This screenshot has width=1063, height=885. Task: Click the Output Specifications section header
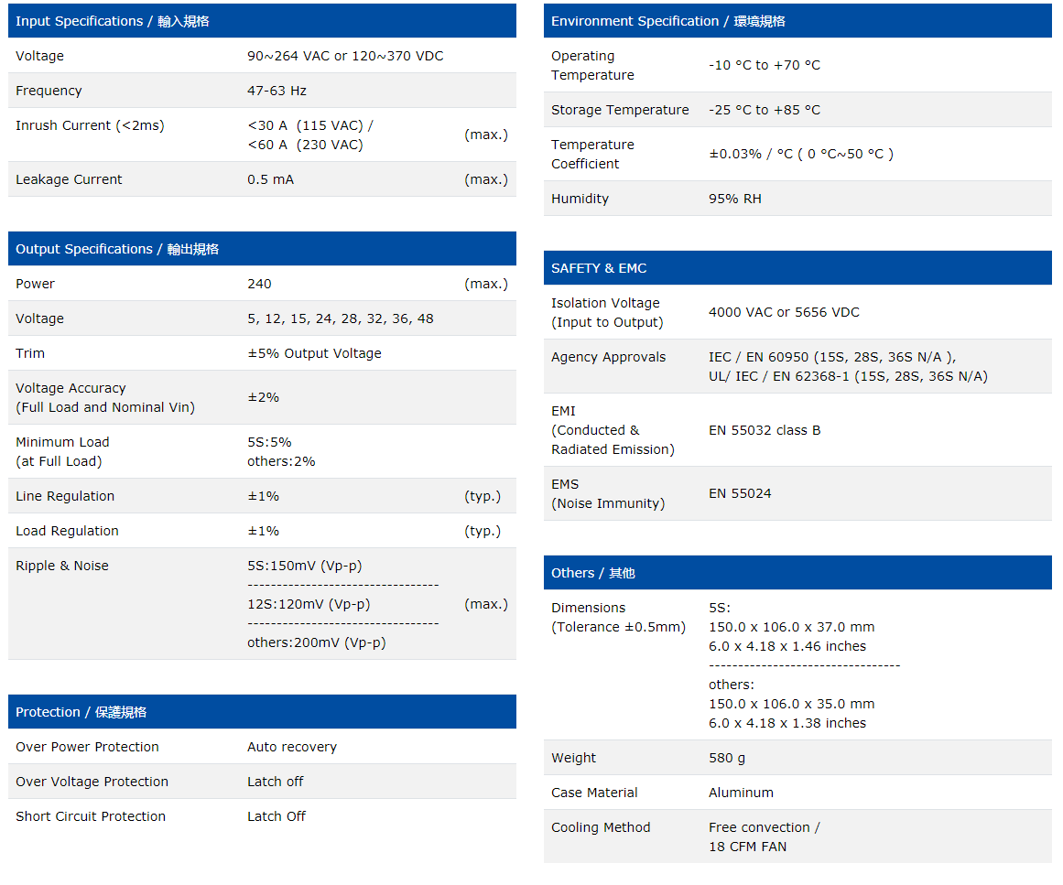pyautogui.click(x=117, y=249)
